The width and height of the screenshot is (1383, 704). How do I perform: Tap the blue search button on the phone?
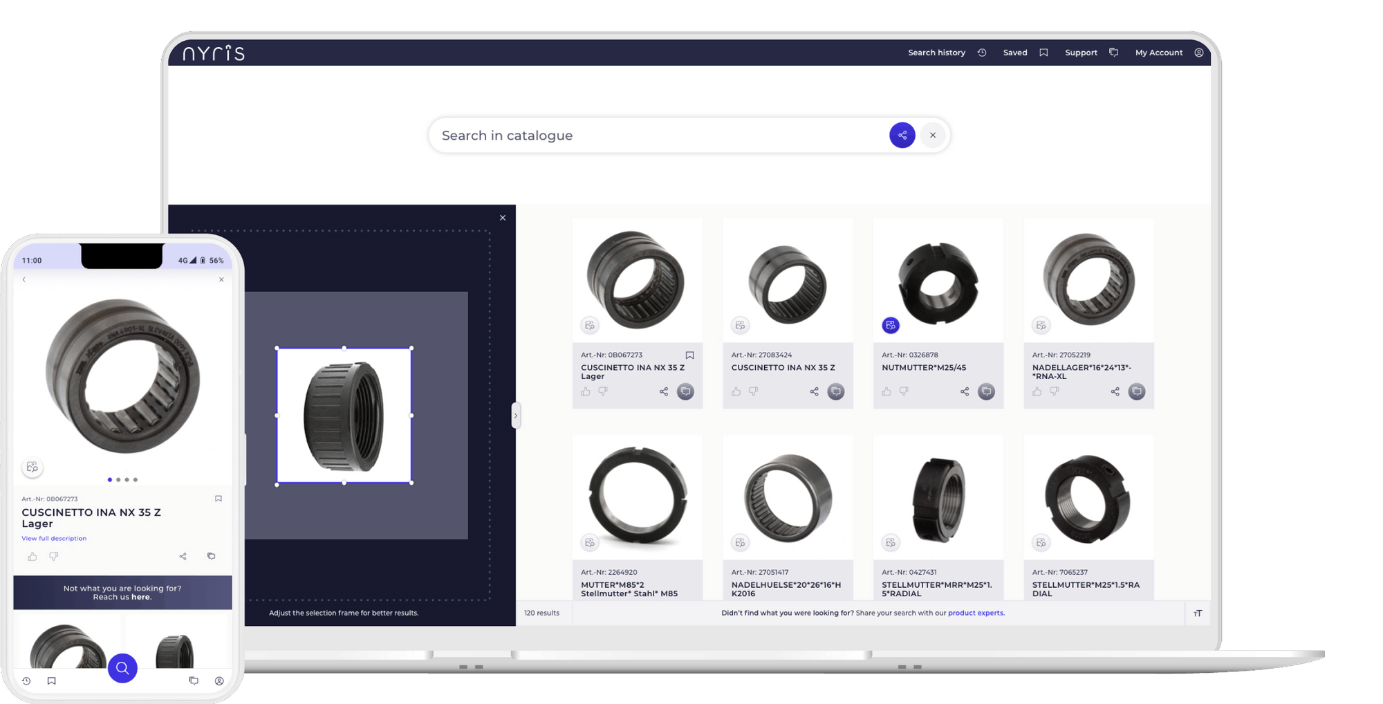tap(122, 668)
